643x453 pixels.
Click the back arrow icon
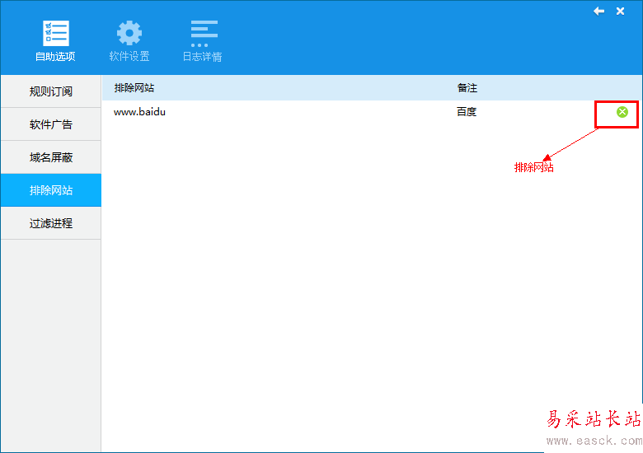click(598, 11)
